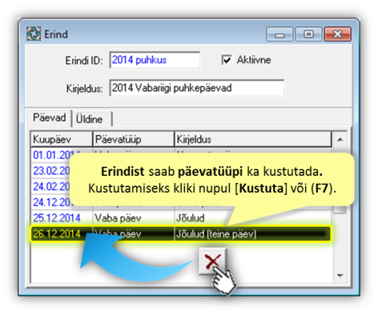Screen dimensions: 378x314
Task: Switch to the Üldine tab
Action: pos(90,119)
